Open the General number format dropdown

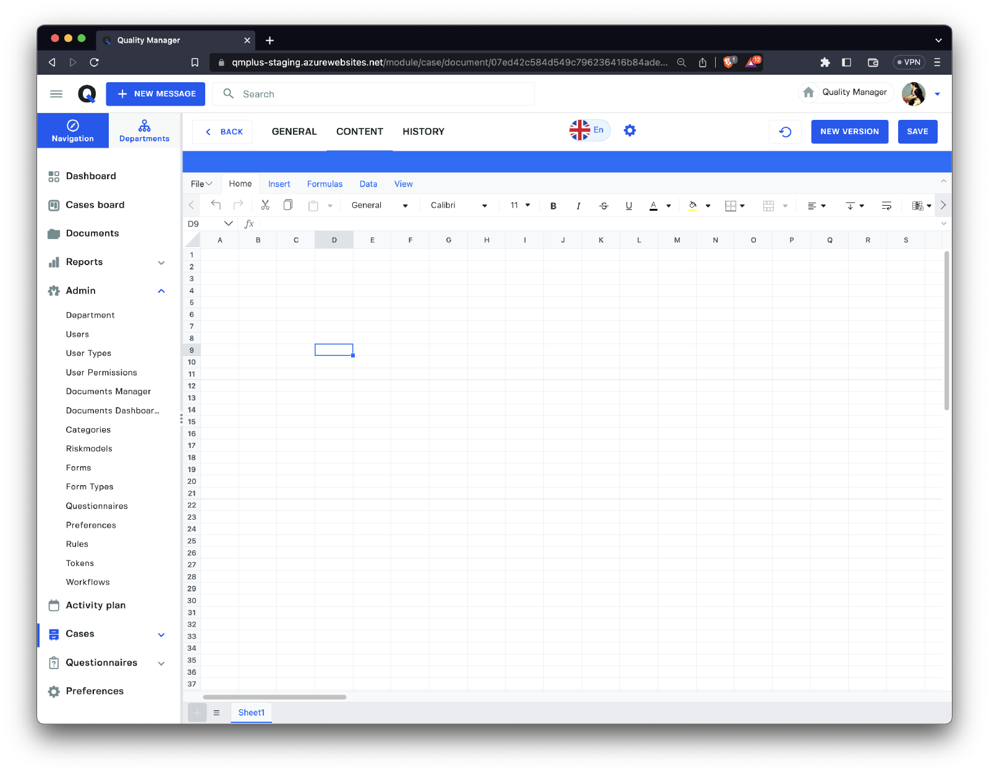pos(380,206)
